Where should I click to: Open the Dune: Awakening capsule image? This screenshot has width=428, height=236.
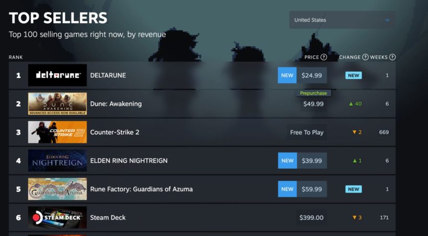coord(57,104)
